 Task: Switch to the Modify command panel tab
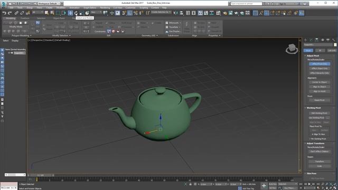pyautogui.click(x=311, y=40)
